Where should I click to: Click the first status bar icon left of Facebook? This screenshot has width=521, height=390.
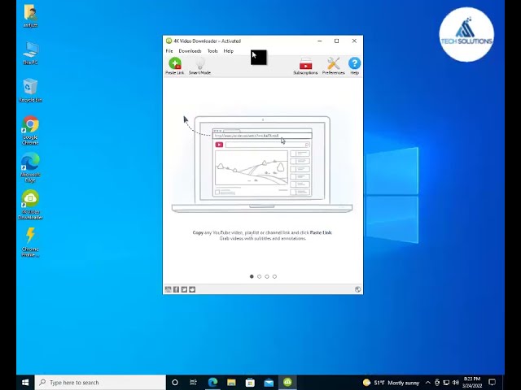click(169, 289)
